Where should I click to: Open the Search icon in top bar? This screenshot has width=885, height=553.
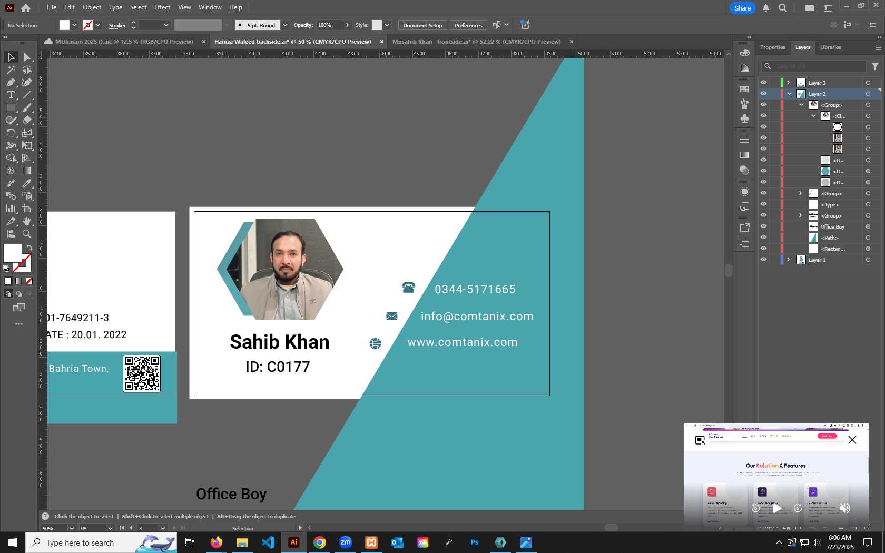coord(783,8)
